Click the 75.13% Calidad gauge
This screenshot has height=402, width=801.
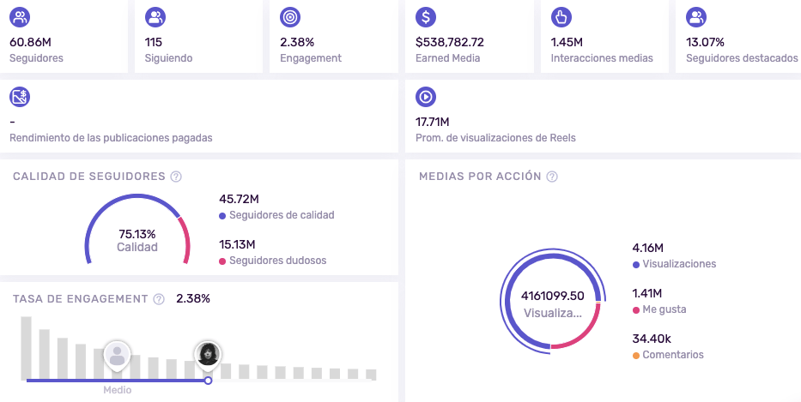137,229
